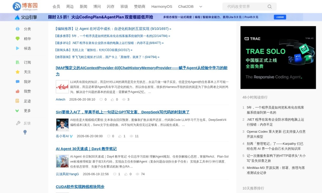
Task: Focus the 代码改变世界 search field
Action: [x=245, y=6]
